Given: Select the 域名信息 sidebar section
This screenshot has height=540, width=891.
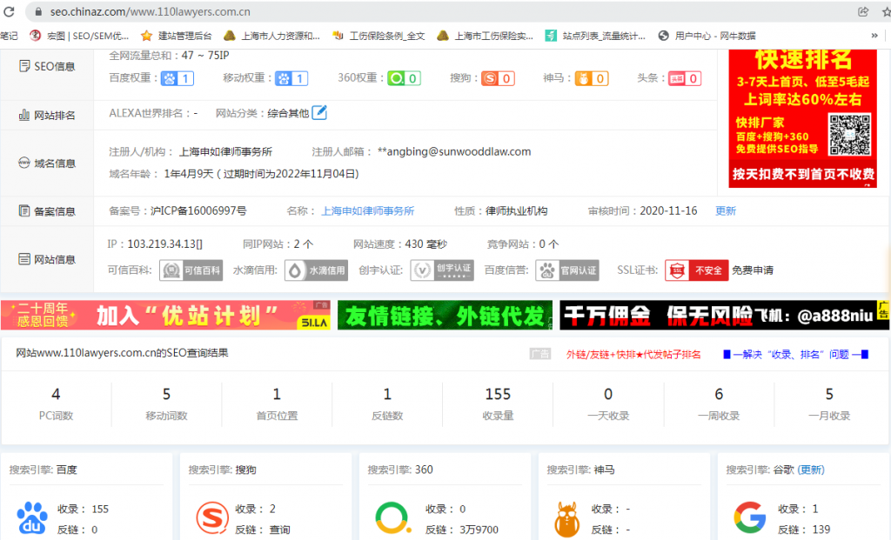Looking at the screenshot, I should click(47, 163).
